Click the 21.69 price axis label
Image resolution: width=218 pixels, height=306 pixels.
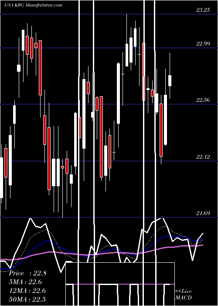(x=203, y=213)
